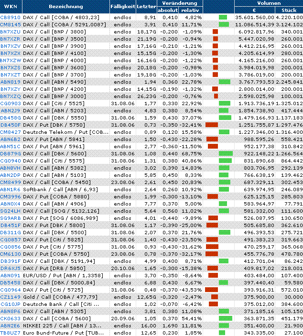This screenshot has width=303, height=336.
Task: Click the Fälligkeit column header
Action: click(123, 6)
